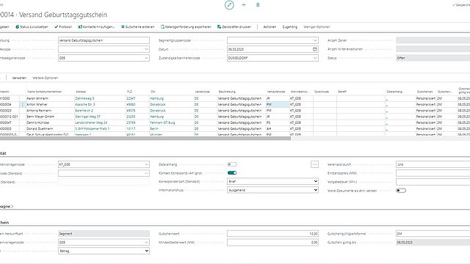Open the Segmentgruppencode dropdown

[315, 40]
